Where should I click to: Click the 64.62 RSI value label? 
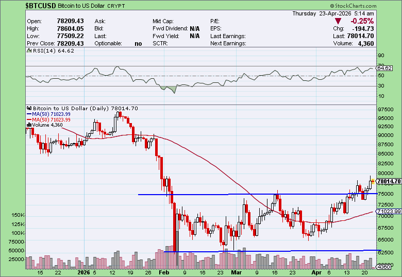(385, 68)
